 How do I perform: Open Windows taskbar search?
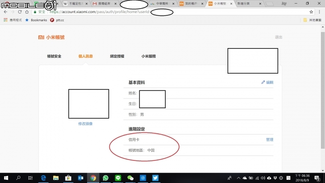(x=18, y=178)
